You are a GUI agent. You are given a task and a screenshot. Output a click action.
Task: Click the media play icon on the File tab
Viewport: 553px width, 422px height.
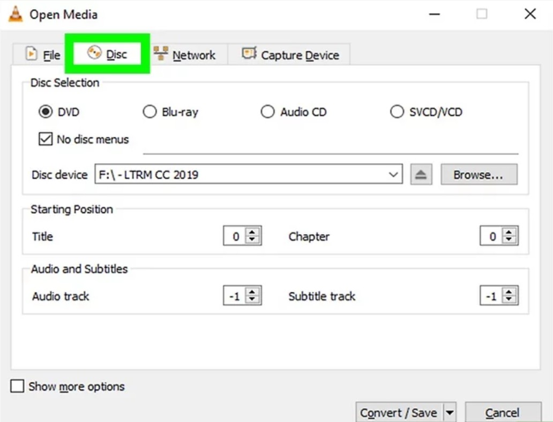pos(30,54)
